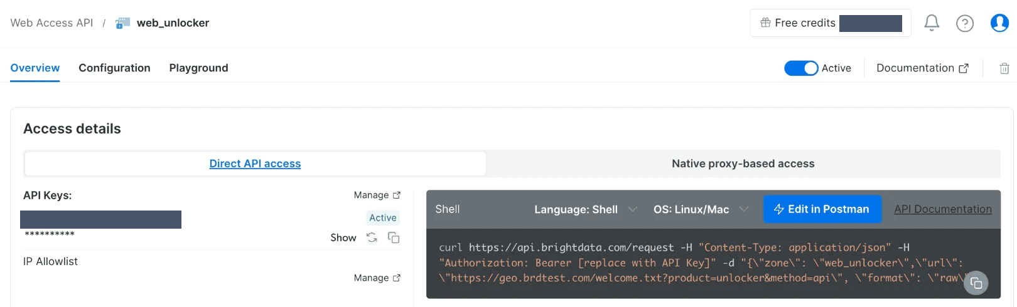Screen dimensions: 1017x307
Task: Select Native proxy-based access tab
Action: 743,164
